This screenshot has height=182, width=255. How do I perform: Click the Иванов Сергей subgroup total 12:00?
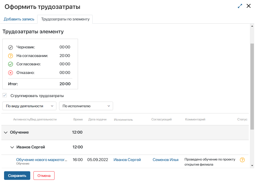click(78, 147)
